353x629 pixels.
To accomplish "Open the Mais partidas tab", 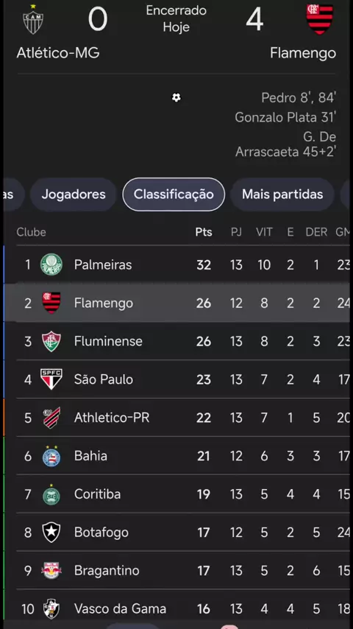I will pos(282,194).
